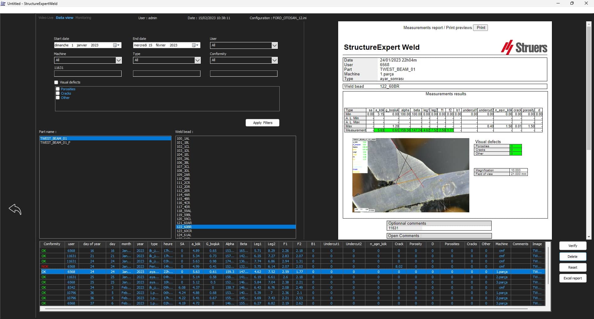Click the Reset button
Screen dimensions: 594x319
[x=573, y=267]
